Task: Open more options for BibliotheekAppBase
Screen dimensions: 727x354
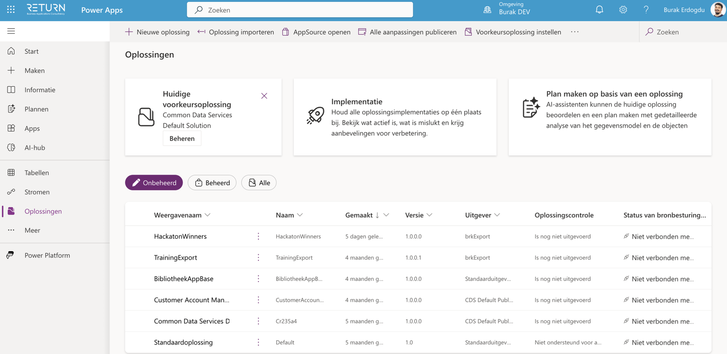Action: (x=259, y=279)
